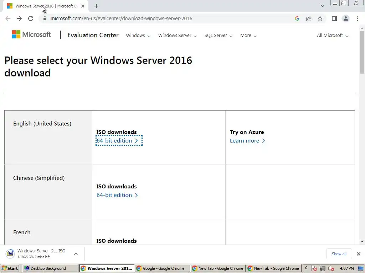
Task: Show hidden tray icons arrow
Action: tap(306, 268)
